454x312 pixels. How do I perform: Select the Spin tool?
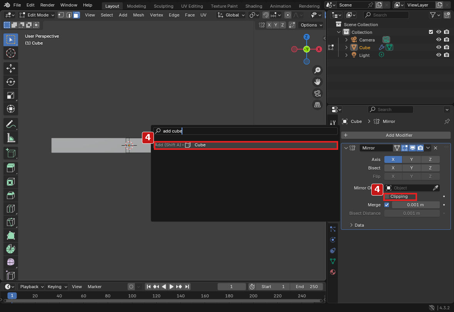(x=11, y=249)
